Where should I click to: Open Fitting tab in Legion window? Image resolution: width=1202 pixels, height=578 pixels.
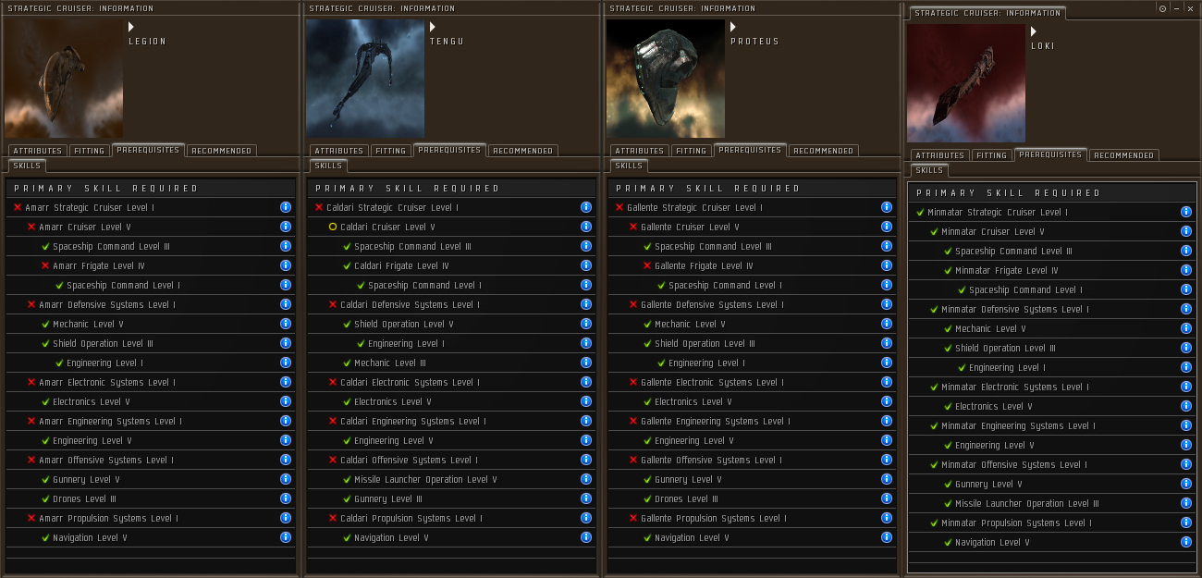tap(90, 151)
